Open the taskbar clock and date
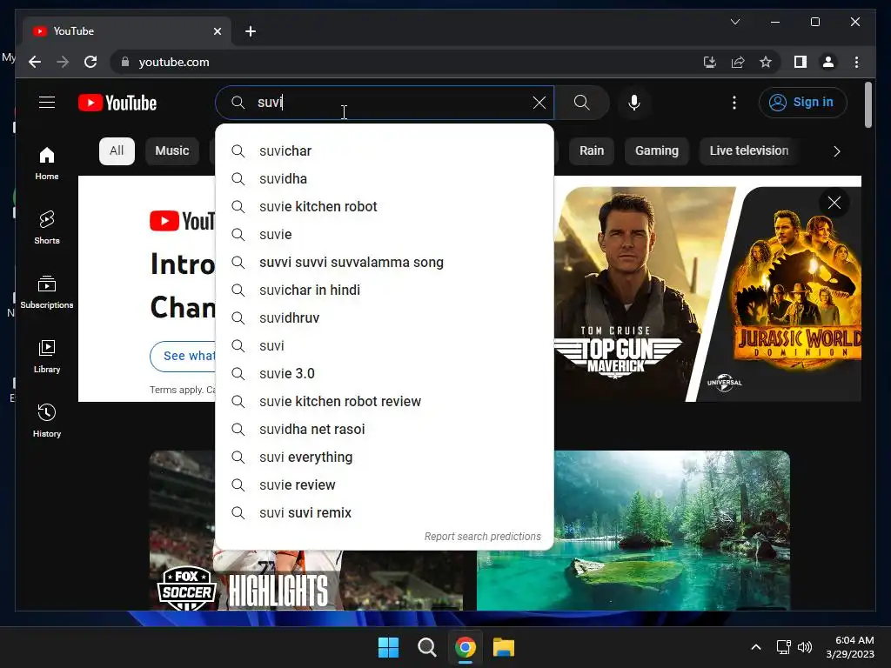The width and height of the screenshot is (891, 668). (850, 647)
